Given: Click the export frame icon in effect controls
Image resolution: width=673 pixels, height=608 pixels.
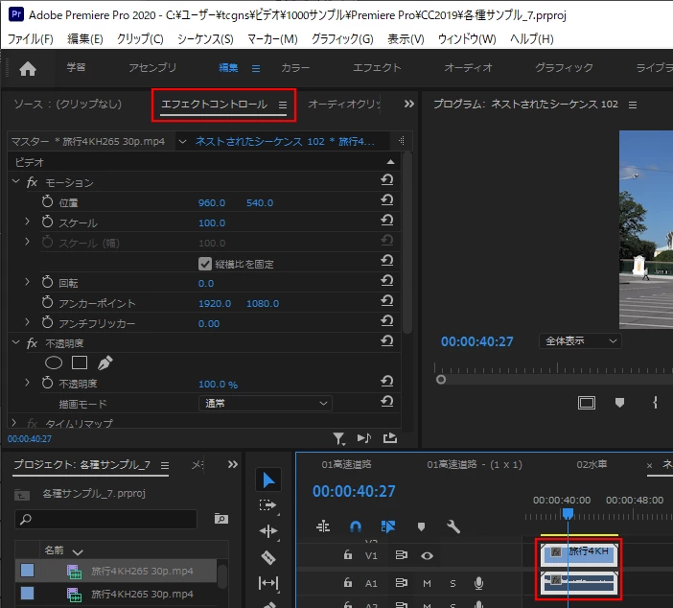Looking at the screenshot, I should (x=390, y=438).
